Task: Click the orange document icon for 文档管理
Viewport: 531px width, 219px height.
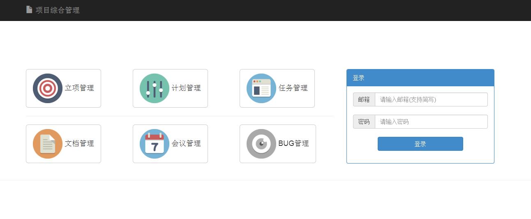Action: (x=48, y=144)
